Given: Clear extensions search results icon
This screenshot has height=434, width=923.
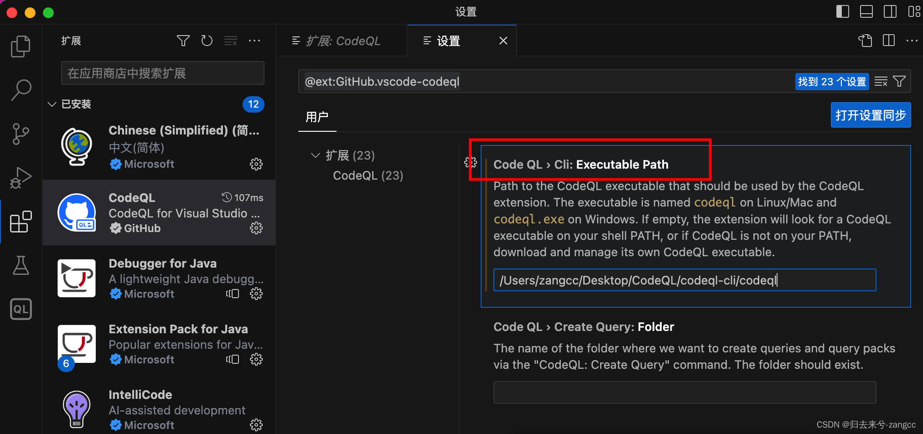Looking at the screenshot, I should pyautogui.click(x=231, y=41).
